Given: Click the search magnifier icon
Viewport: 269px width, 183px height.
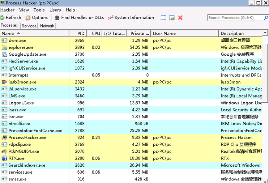Looking at the screenshot, I should [266, 17].
